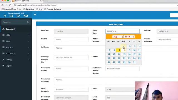
Task: Choose August 4 in the datepicker
Action: tap(139, 46)
